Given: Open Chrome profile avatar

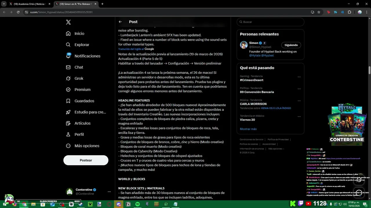Looking at the screenshot, I should 360,12.
